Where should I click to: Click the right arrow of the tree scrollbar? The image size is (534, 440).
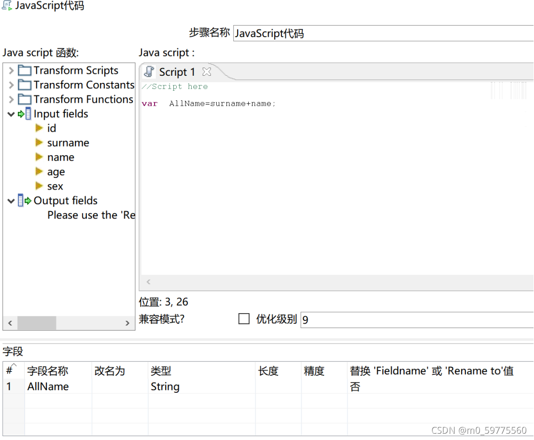pos(127,323)
